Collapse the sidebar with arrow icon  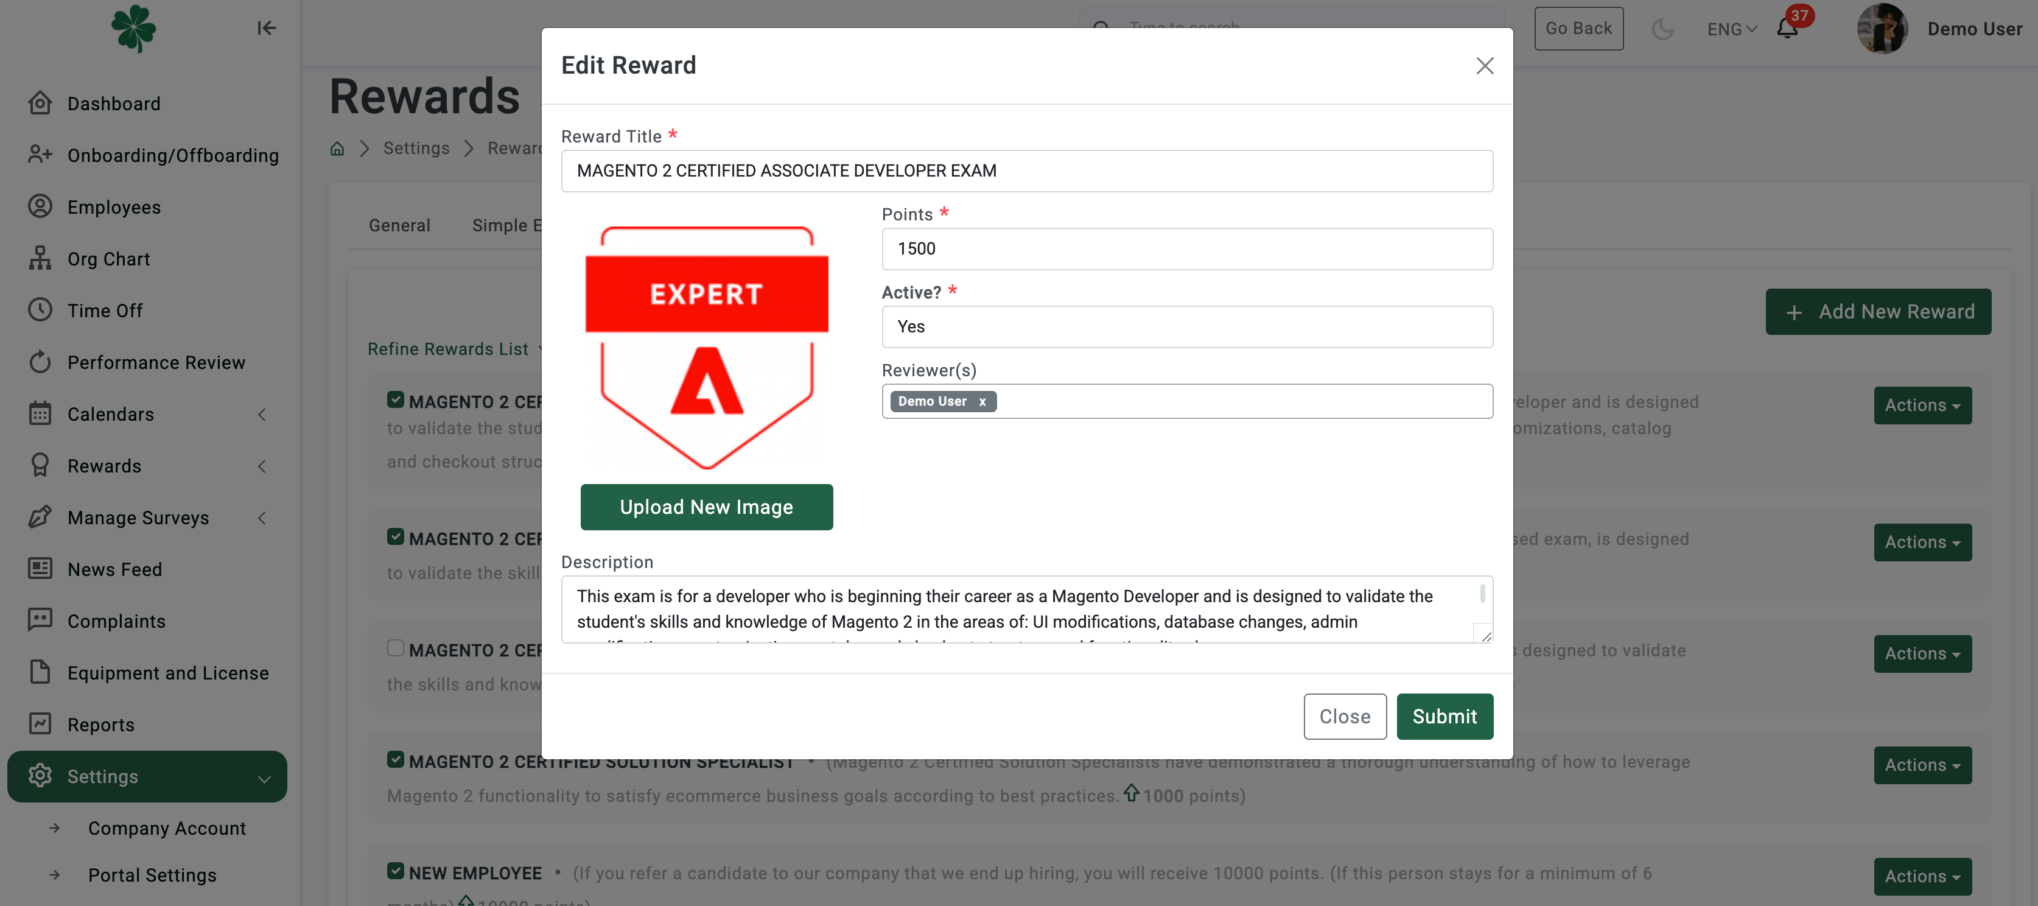(267, 29)
